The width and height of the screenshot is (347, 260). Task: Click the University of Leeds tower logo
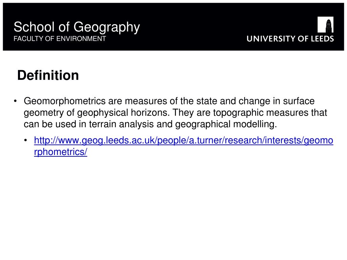coord(325,24)
